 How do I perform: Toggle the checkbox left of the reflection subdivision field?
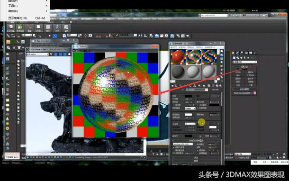tap(173, 105)
